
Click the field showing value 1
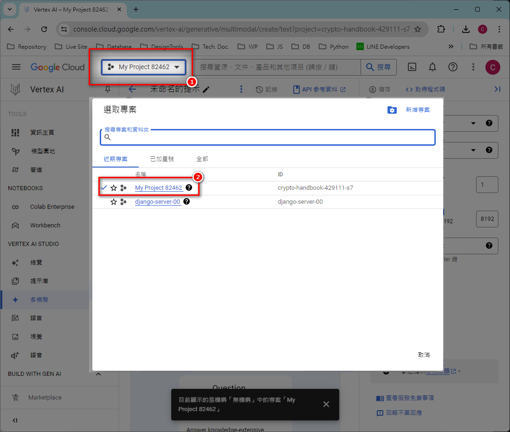[487, 185]
